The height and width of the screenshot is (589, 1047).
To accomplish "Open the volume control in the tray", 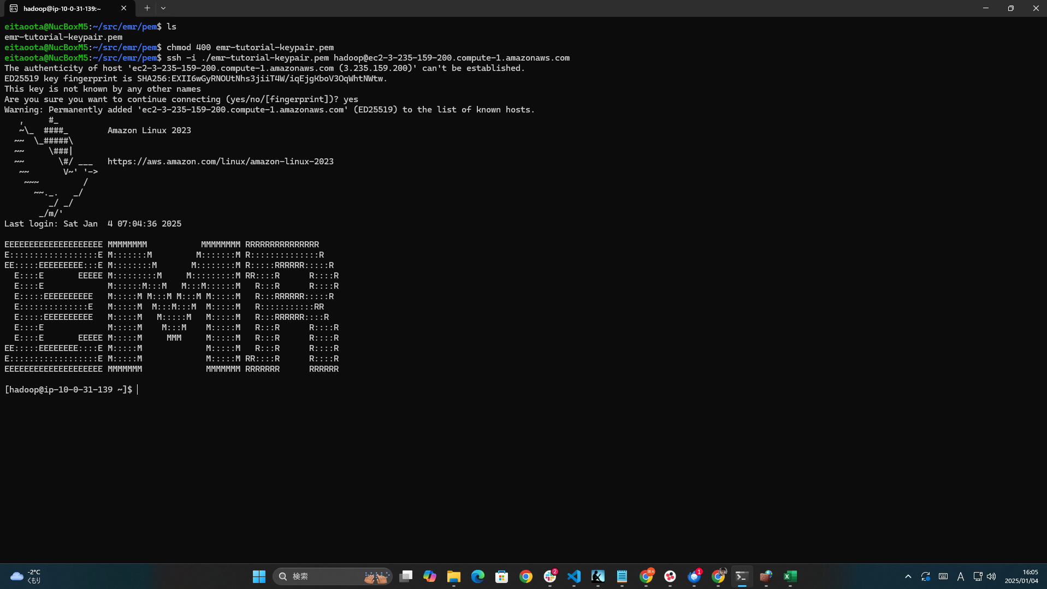I will 991,576.
